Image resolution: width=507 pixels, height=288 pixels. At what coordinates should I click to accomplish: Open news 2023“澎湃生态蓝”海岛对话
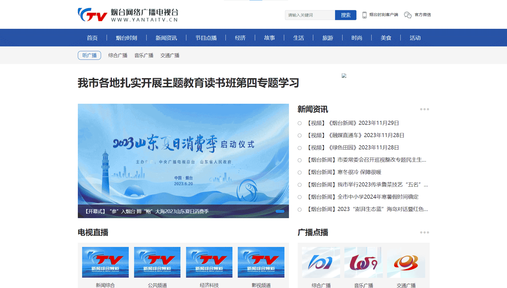click(367, 209)
